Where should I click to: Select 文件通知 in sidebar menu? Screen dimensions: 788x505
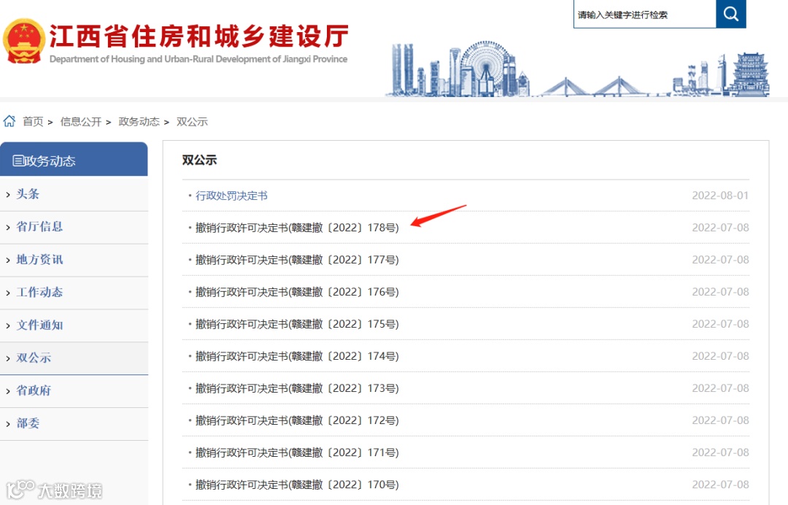[39, 325]
